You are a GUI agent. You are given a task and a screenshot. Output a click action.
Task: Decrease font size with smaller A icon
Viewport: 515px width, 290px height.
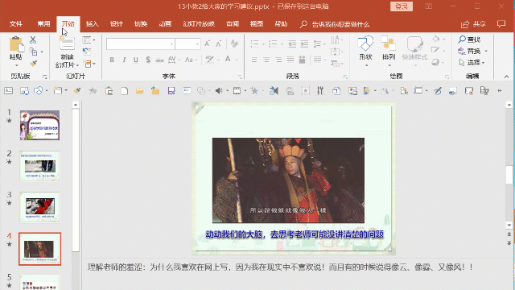[219, 43]
